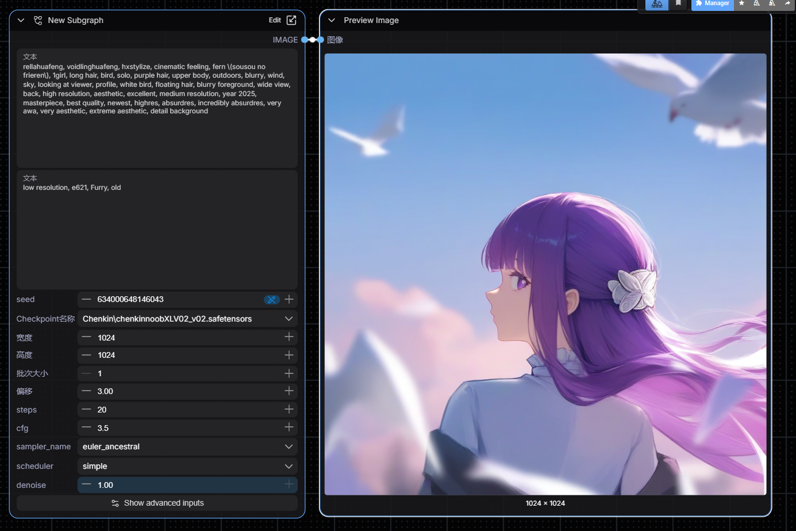The width and height of the screenshot is (796, 531).
Task: Click the 1024 × 1024 size label
Action: pos(545,503)
